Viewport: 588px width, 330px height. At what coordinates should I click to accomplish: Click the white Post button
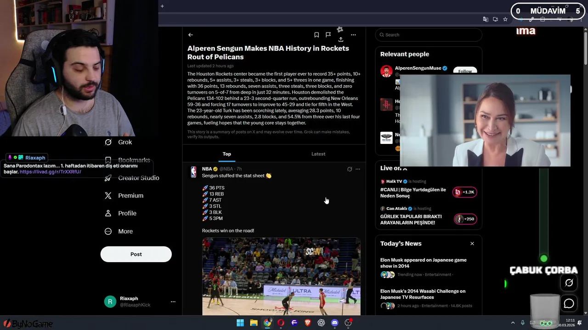coord(136,254)
